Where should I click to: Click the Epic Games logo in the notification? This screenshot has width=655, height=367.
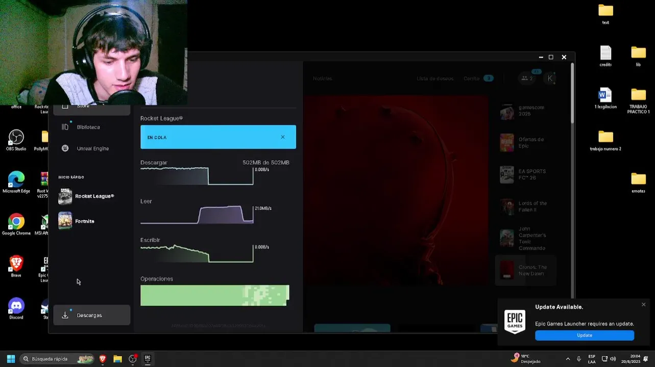pyautogui.click(x=515, y=322)
